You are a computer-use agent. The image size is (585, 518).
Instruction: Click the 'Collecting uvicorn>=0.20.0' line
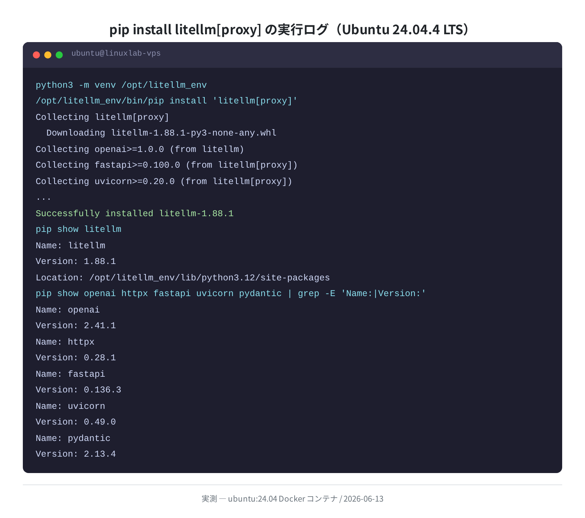point(164,182)
